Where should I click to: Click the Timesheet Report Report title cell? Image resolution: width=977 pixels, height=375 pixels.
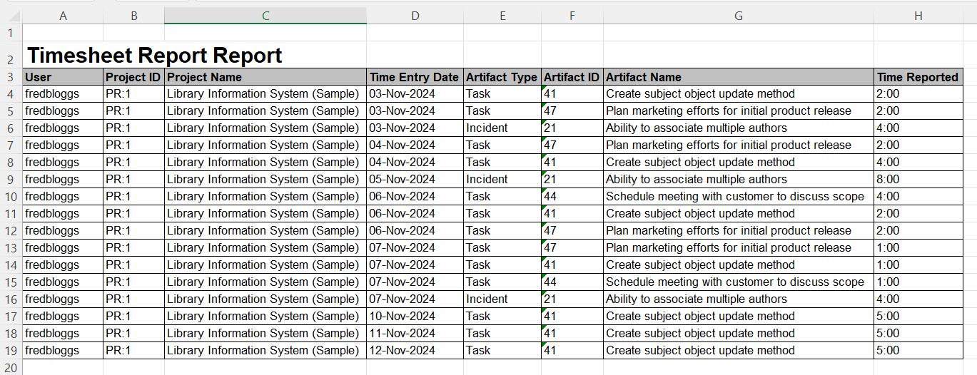(154, 56)
